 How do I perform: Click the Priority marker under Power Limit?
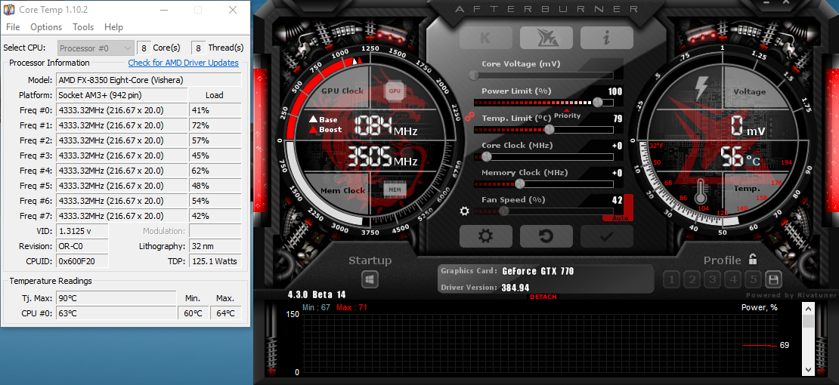pos(567,115)
